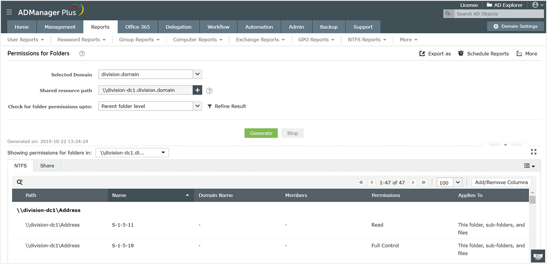Open the Backup tab
The width and height of the screenshot is (547, 264).
point(329,27)
